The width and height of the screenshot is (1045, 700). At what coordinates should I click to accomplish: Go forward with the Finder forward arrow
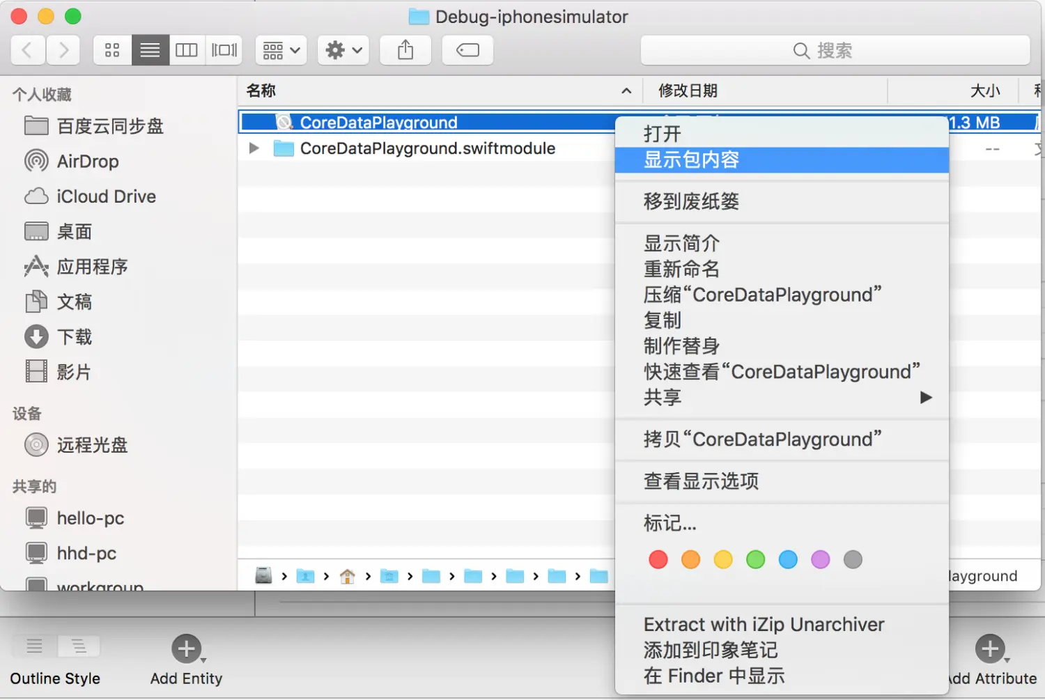pos(63,50)
